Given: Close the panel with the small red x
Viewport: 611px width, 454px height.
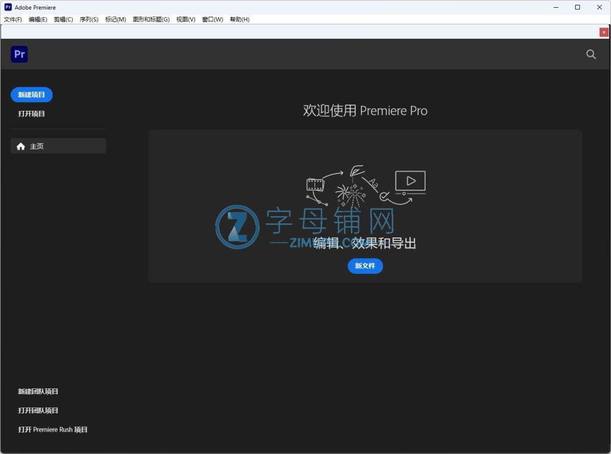Looking at the screenshot, I should [x=604, y=32].
